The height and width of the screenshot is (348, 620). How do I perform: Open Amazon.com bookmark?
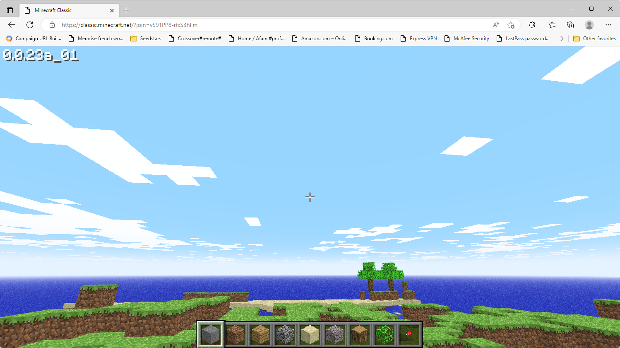point(320,39)
